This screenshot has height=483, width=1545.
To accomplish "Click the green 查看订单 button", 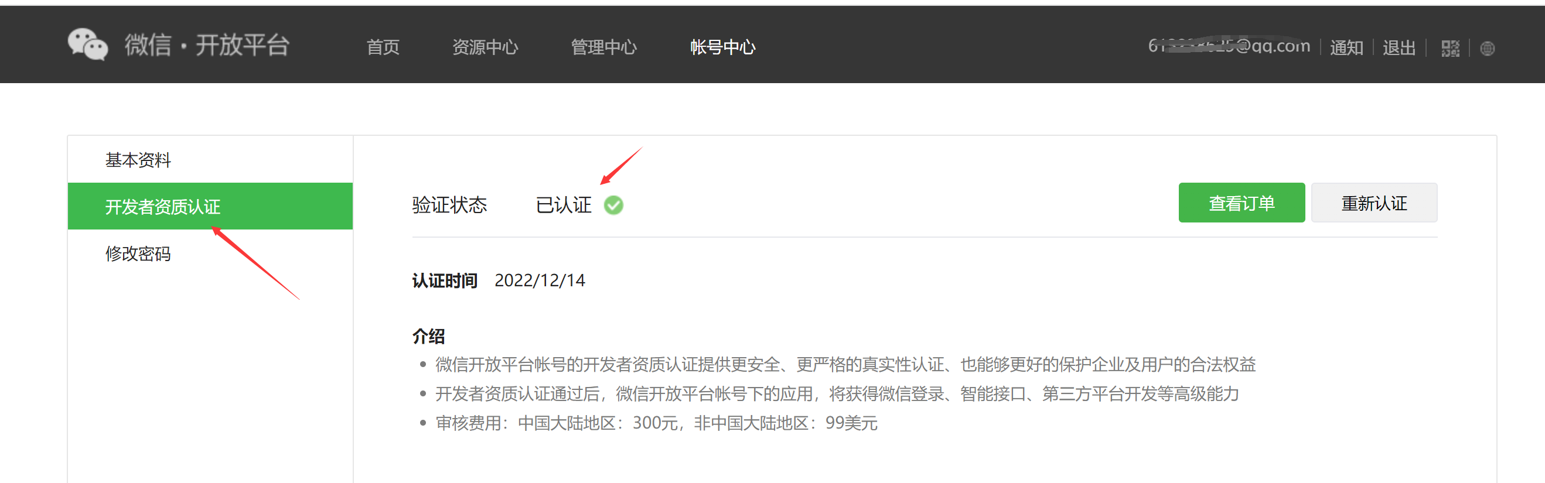I will click(1242, 203).
